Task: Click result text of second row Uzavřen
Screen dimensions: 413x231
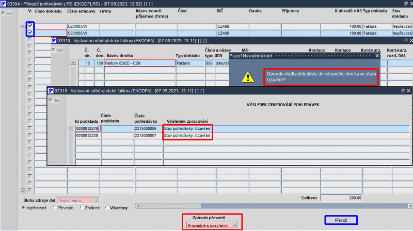Action: [187, 135]
